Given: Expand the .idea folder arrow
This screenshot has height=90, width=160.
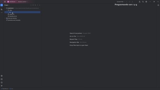Looking at the screenshot, I should point(7,10).
